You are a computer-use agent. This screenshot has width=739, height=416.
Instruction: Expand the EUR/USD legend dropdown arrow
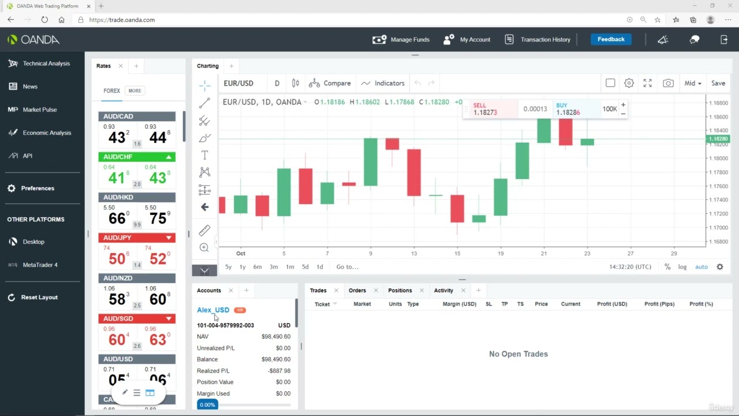click(305, 102)
